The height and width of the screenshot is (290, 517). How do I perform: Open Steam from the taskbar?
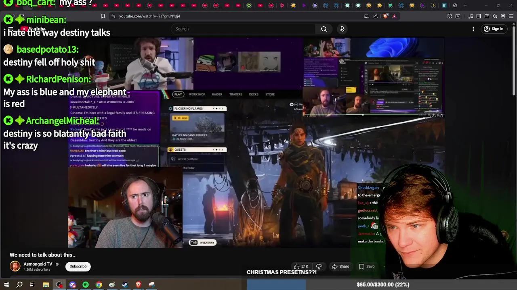click(125, 285)
